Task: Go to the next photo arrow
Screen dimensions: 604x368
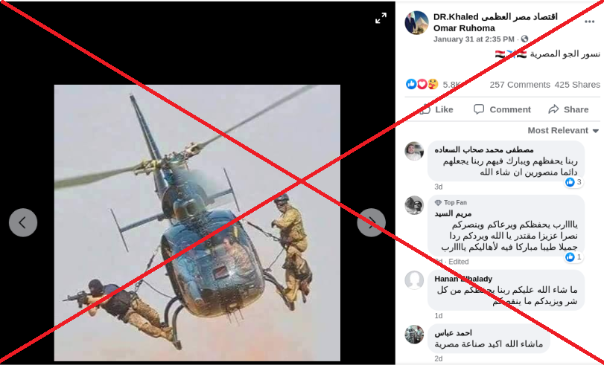Action: (x=371, y=222)
